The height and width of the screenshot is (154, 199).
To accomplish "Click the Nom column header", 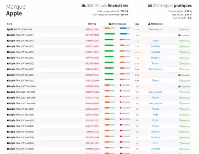I will click(x=10, y=24).
